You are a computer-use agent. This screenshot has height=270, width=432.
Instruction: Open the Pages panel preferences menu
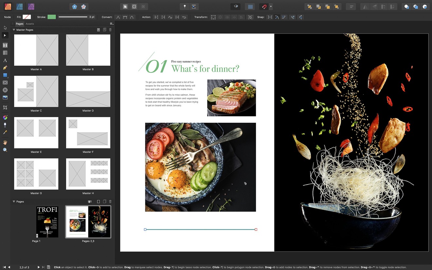point(111,24)
